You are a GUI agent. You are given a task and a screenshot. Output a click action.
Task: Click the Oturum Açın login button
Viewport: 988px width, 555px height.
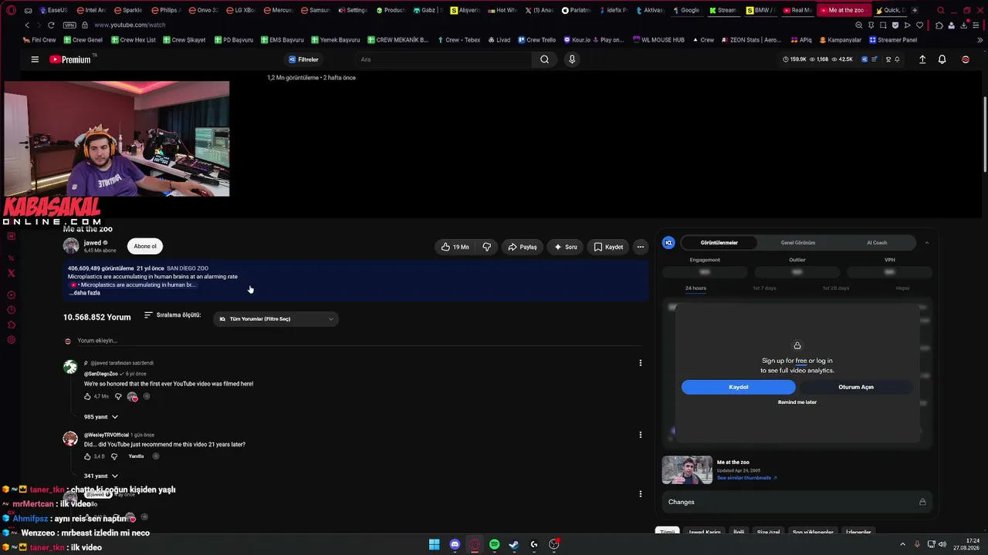coord(856,387)
